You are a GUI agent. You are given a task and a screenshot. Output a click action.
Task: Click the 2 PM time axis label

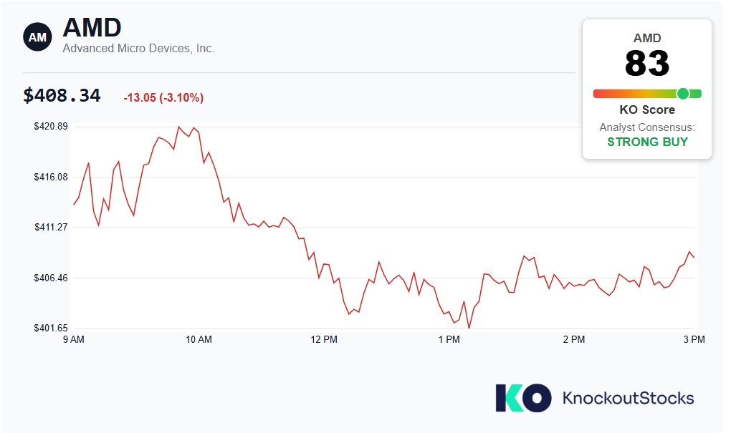(x=574, y=339)
